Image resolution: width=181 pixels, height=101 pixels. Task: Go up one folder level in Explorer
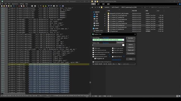99,7
